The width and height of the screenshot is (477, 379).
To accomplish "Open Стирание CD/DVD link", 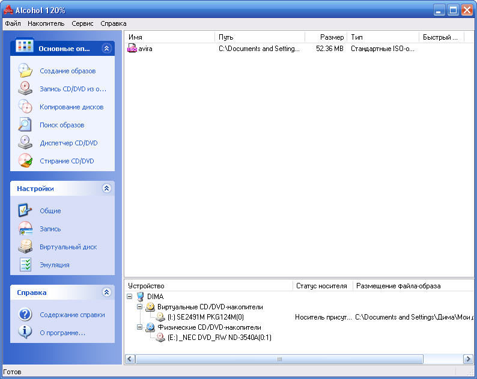I will (67, 161).
